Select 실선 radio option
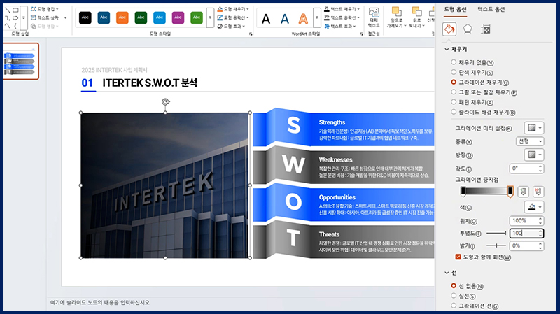Image resolution: width=560 pixels, height=314 pixels. (x=454, y=296)
